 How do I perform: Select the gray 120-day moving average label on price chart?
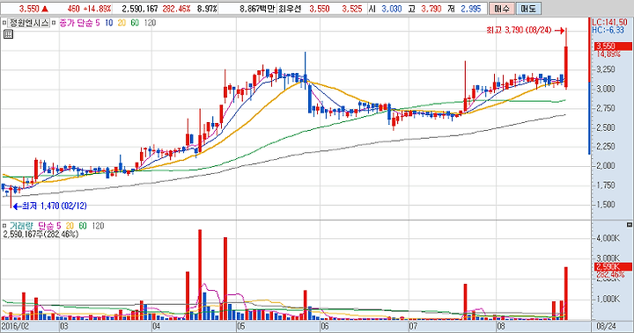coord(150,23)
